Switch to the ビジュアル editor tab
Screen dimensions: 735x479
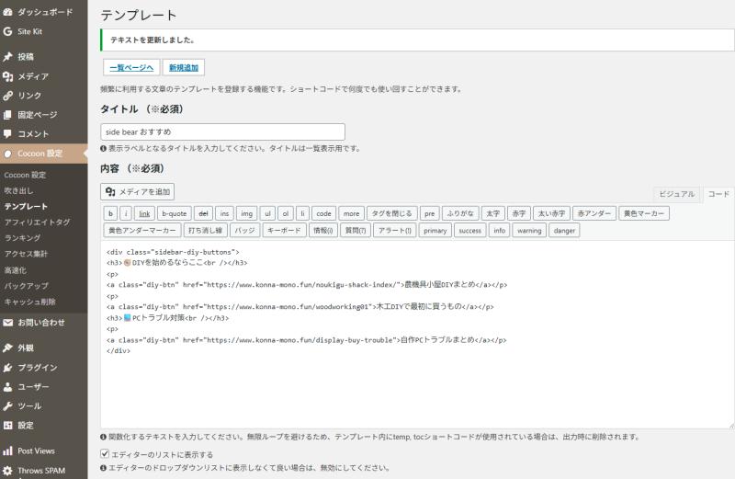[x=678, y=194]
